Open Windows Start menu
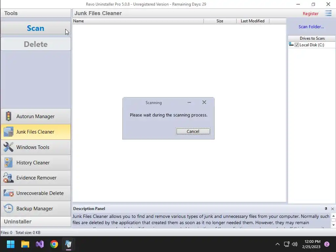 click(10, 244)
